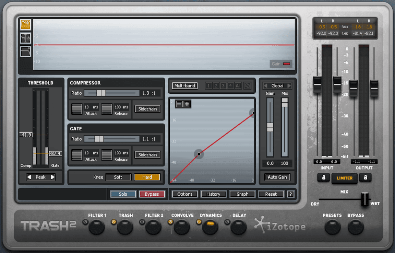The width and height of the screenshot is (395, 253).
Task: Reset the module settings
Action: [x=271, y=194]
